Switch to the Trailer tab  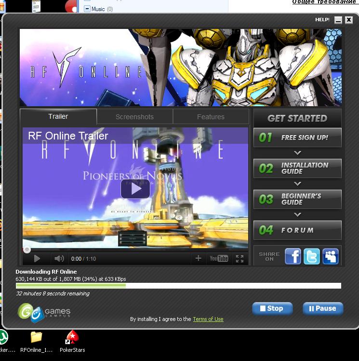[x=58, y=116]
